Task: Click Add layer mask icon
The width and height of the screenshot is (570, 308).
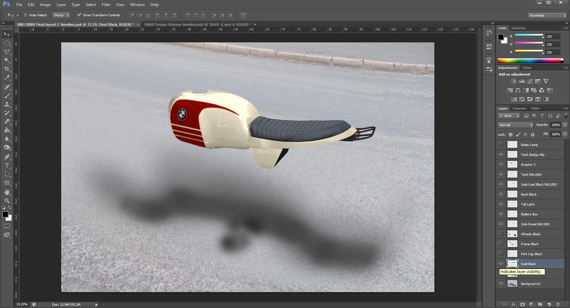Action: point(522,304)
